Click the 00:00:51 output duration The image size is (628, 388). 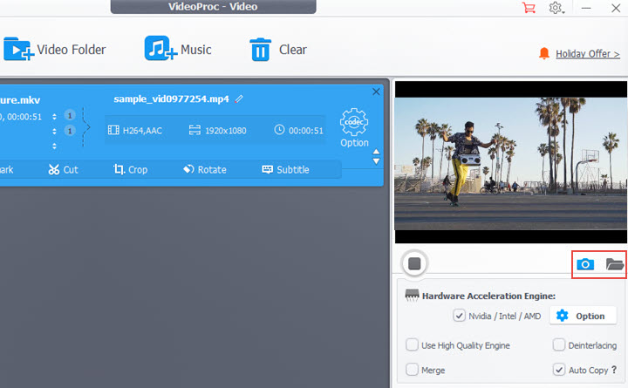pos(299,131)
